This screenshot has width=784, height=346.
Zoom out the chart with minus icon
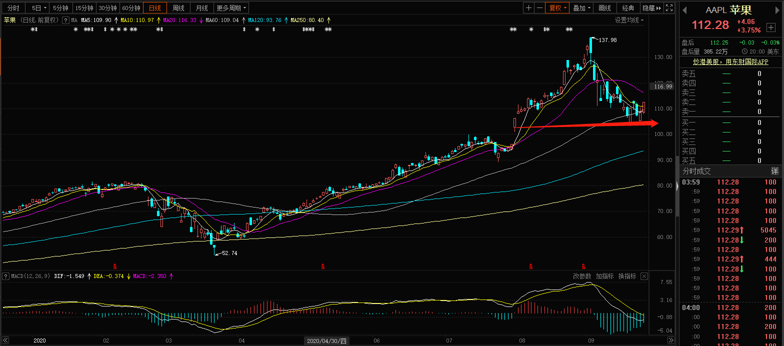539,8
